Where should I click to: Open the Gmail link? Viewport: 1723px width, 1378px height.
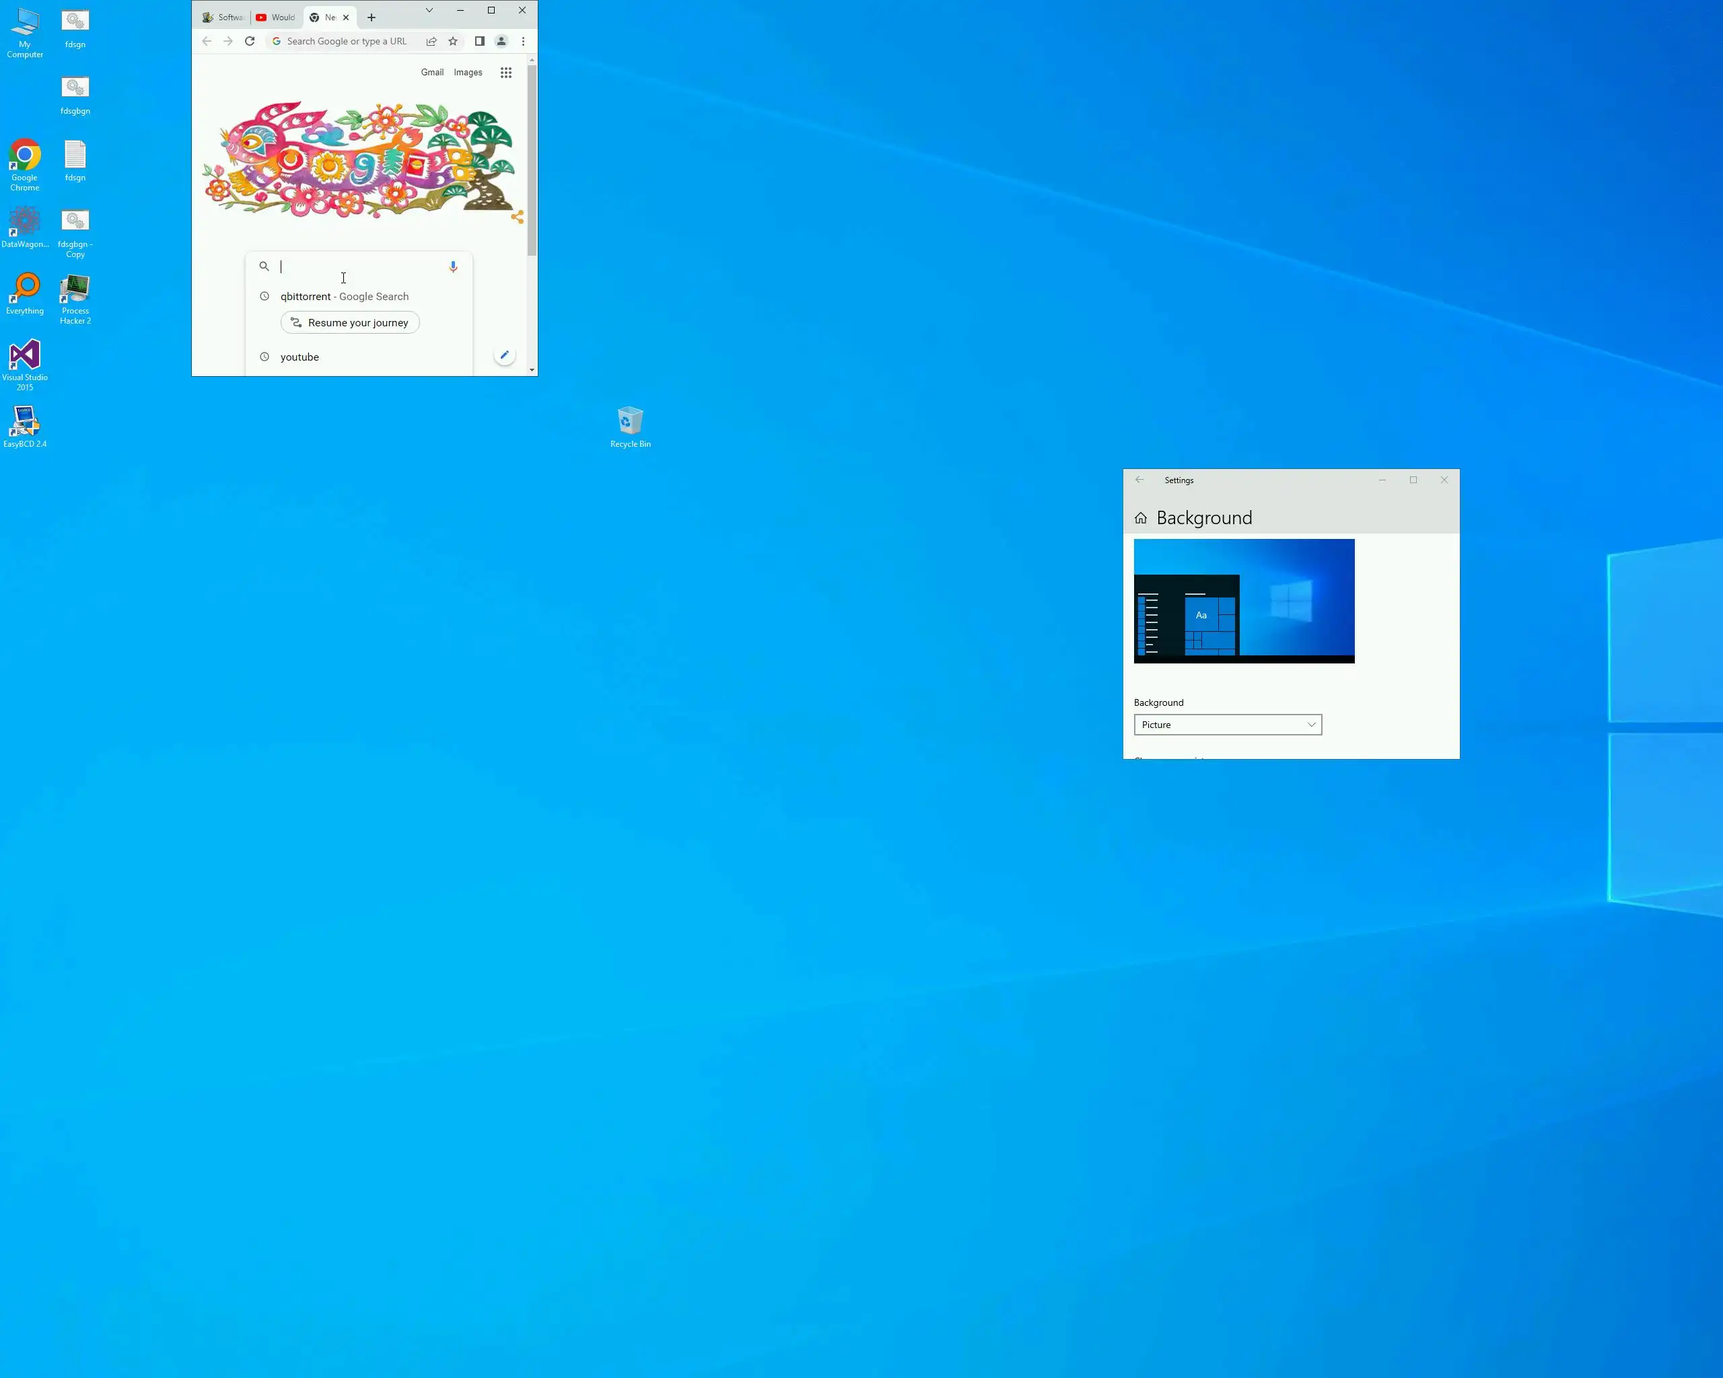point(431,73)
